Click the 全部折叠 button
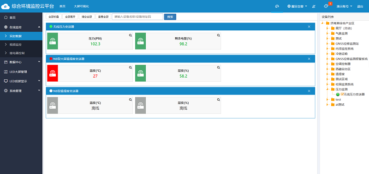Image resolution: width=369 pixels, height=174 pixels. (54, 17)
